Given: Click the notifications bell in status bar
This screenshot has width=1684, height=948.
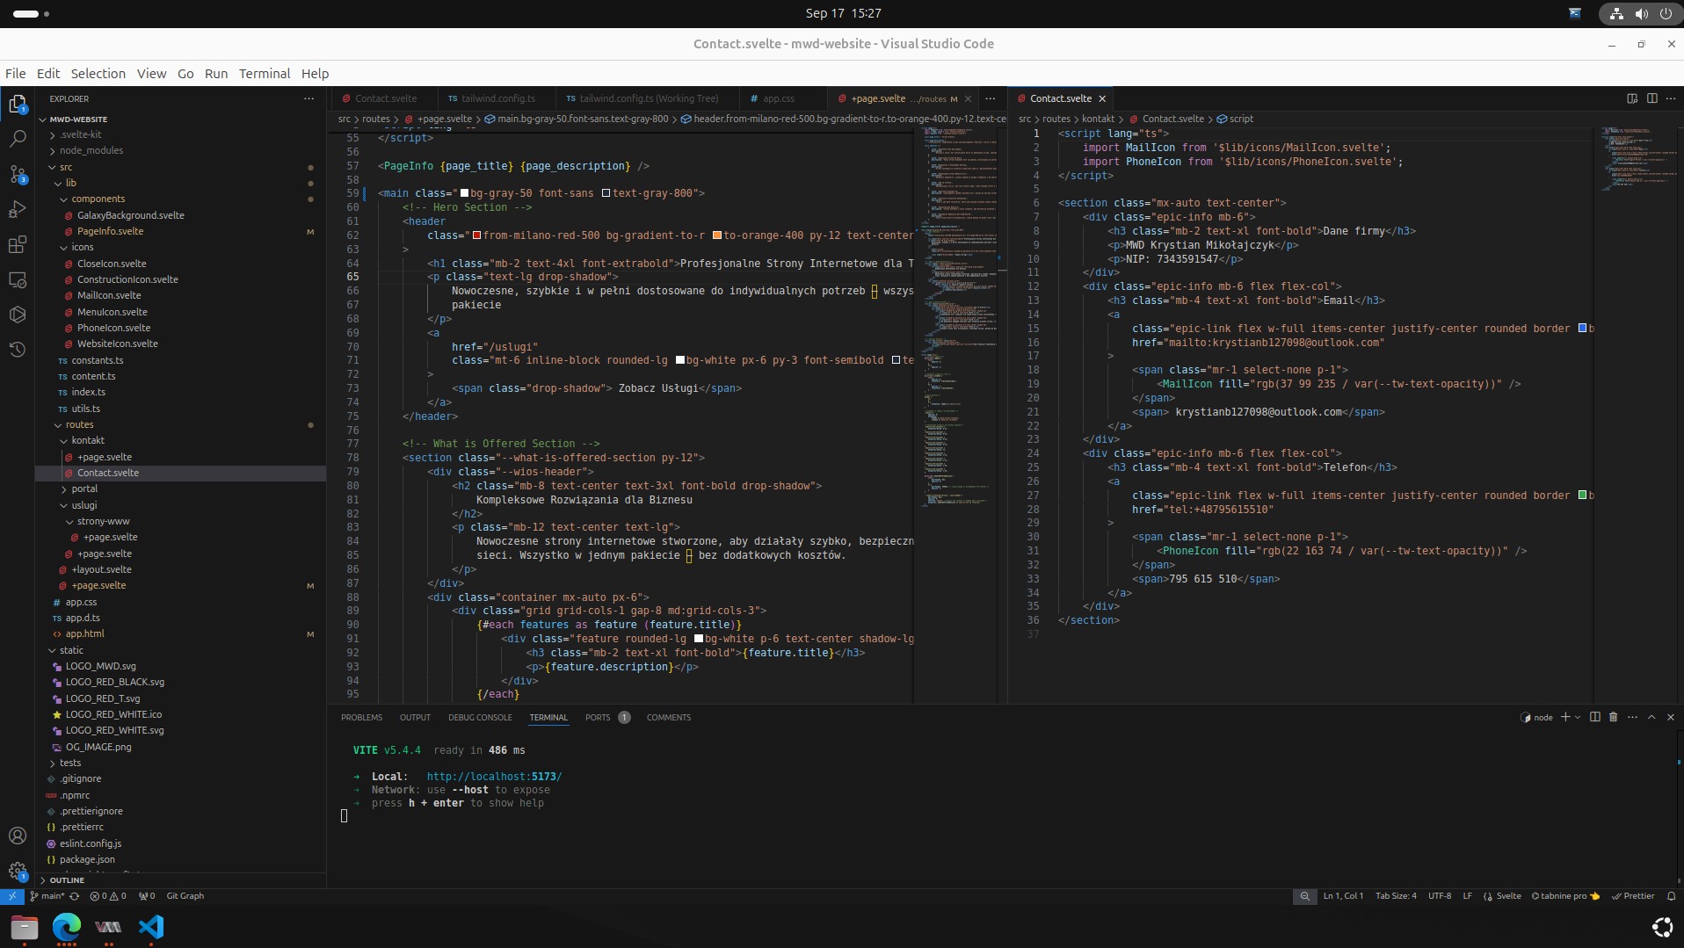Looking at the screenshot, I should (x=1671, y=896).
